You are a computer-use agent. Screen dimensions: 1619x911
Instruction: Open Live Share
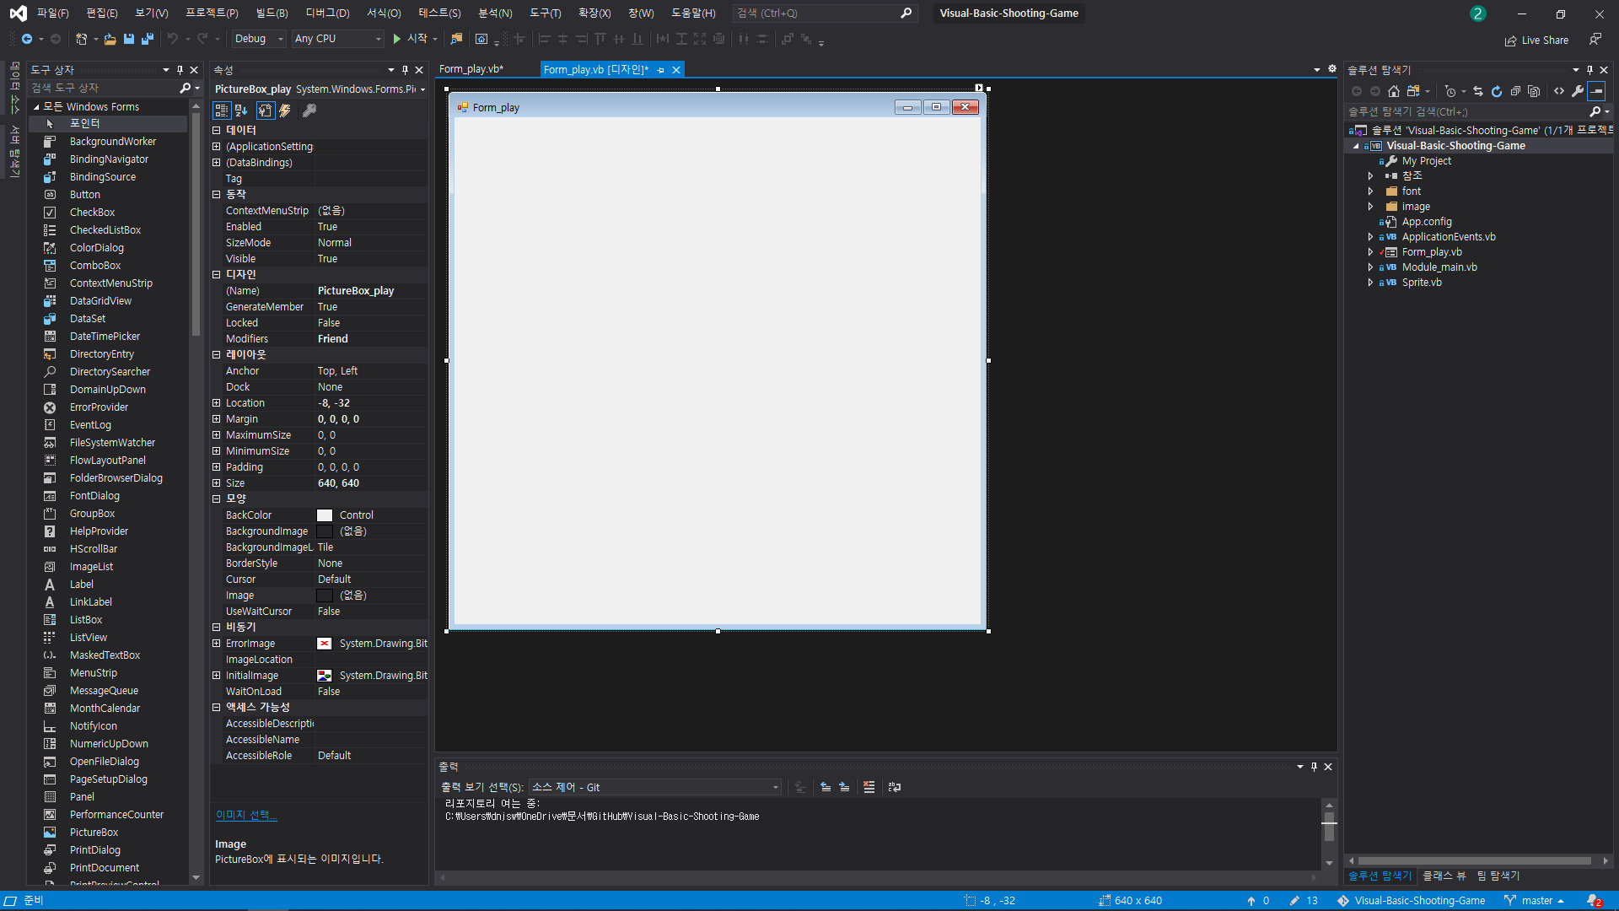(x=1536, y=40)
